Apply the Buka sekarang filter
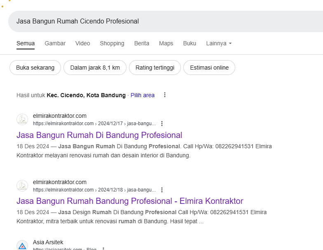323x250 pixels. (35, 68)
